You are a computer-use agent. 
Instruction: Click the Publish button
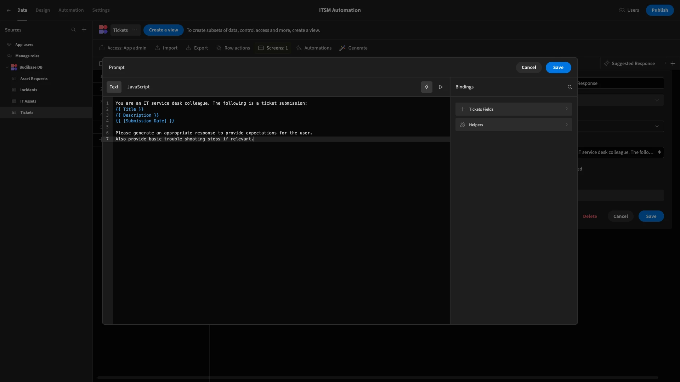[x=659, y=10]
